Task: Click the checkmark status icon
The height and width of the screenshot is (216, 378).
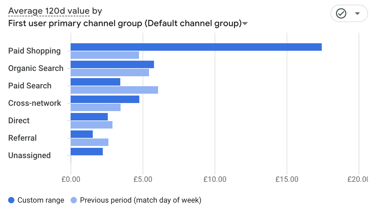Action: tap(341, 13)
